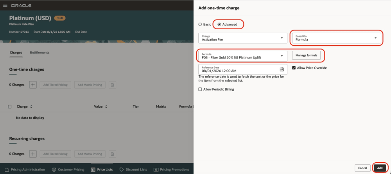391x174 pixels.
Task: Toggle Allow Price Override checkbox
Action: point(294,68)
